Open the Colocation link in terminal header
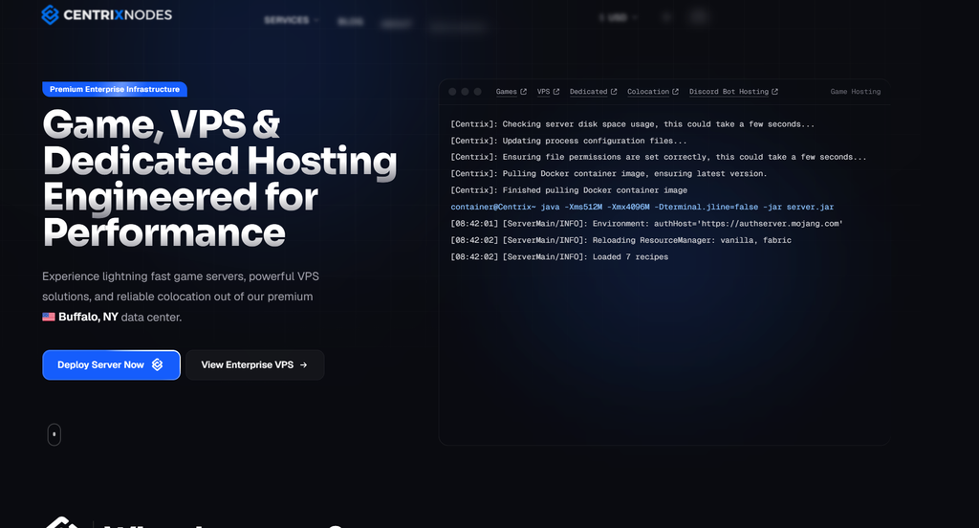Image resolution: width=979 pixels, height=528 pixels. pos(648,92)
